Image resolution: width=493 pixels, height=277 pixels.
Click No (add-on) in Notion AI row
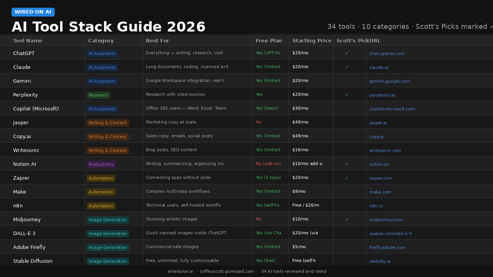[268, 163]
